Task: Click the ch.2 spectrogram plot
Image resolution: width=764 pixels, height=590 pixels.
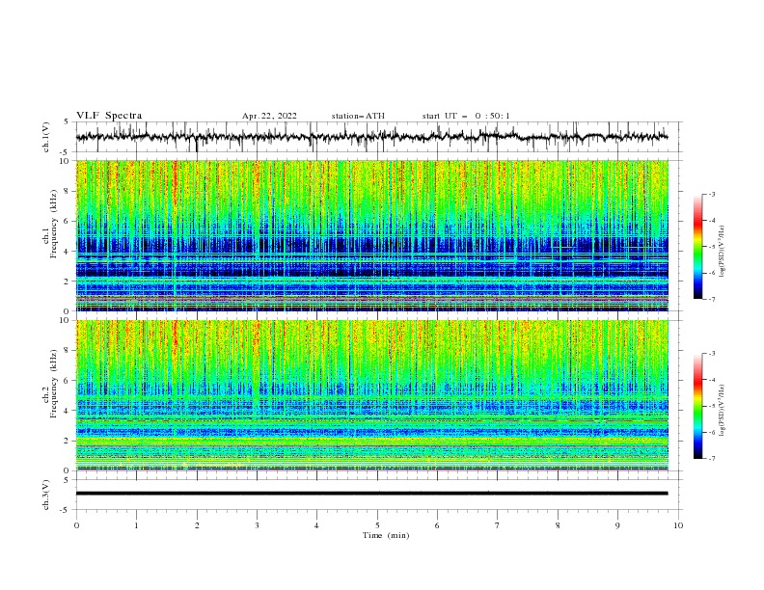Action: 372,395
